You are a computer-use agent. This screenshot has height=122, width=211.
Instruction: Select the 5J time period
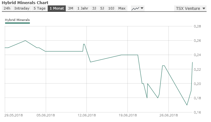point(102,8)
